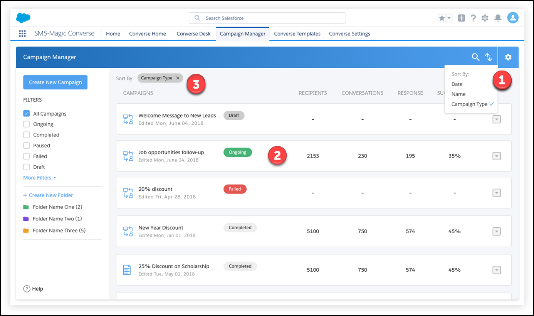Open actions dropdown for New Year Discount row

click(497, 231)
